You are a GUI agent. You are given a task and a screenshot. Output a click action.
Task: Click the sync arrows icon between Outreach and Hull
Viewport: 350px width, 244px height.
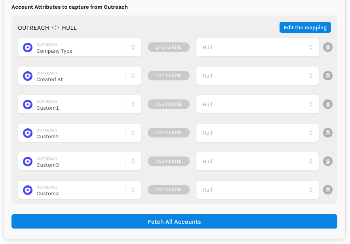point(55,28)
